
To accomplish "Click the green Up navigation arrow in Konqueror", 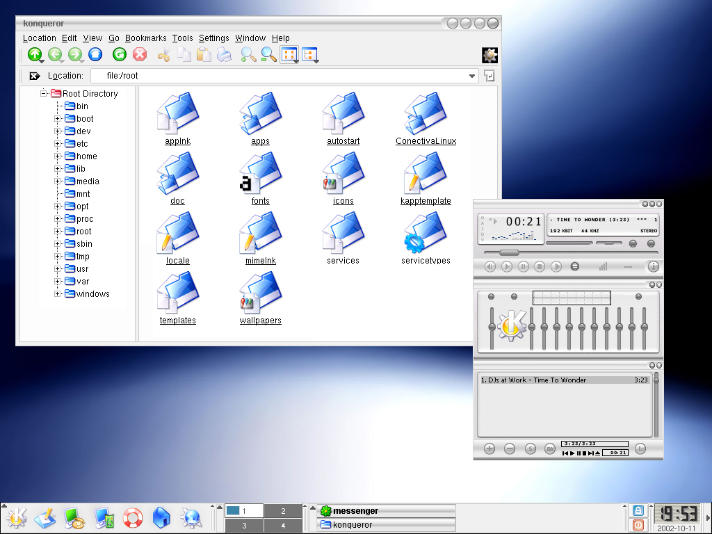I will pyautogui.click(x=35, y=54).
